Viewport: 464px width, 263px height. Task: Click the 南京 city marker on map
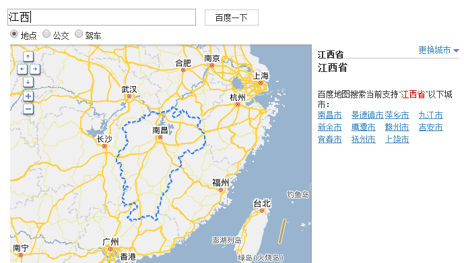(212, 65)
